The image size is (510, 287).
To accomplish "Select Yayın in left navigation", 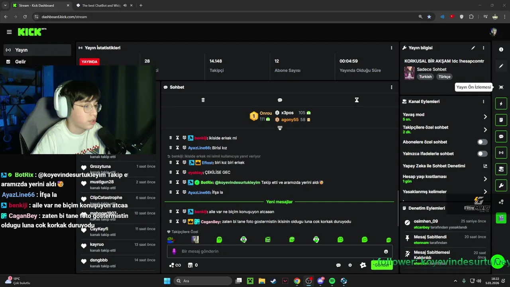I will tap(37, 50).
